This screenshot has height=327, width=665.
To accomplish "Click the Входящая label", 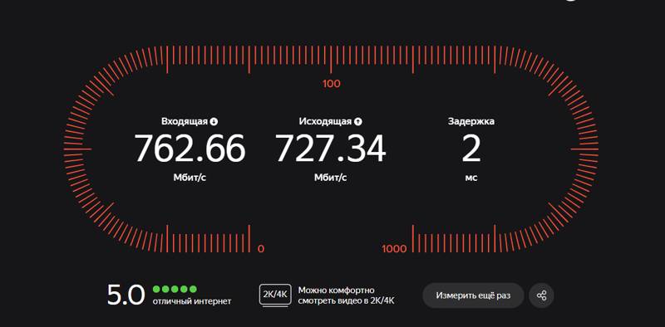I will (x=185, y=121).
